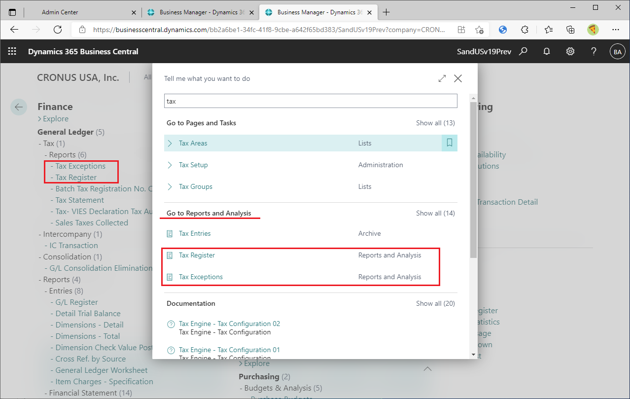Add this page to browser favorites star
The image size is (630, 399).
tap(480, 30)
